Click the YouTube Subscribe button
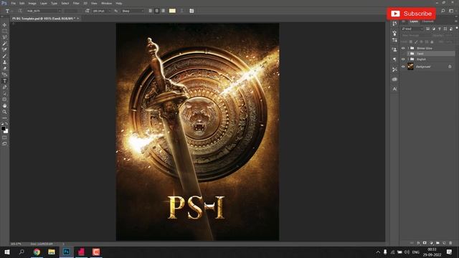This screenshot has width=459, height=258. click(411, 14)
